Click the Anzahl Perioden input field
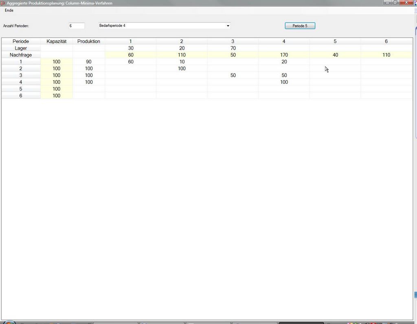This screenshot has width=417, height=324. (77, 26)
